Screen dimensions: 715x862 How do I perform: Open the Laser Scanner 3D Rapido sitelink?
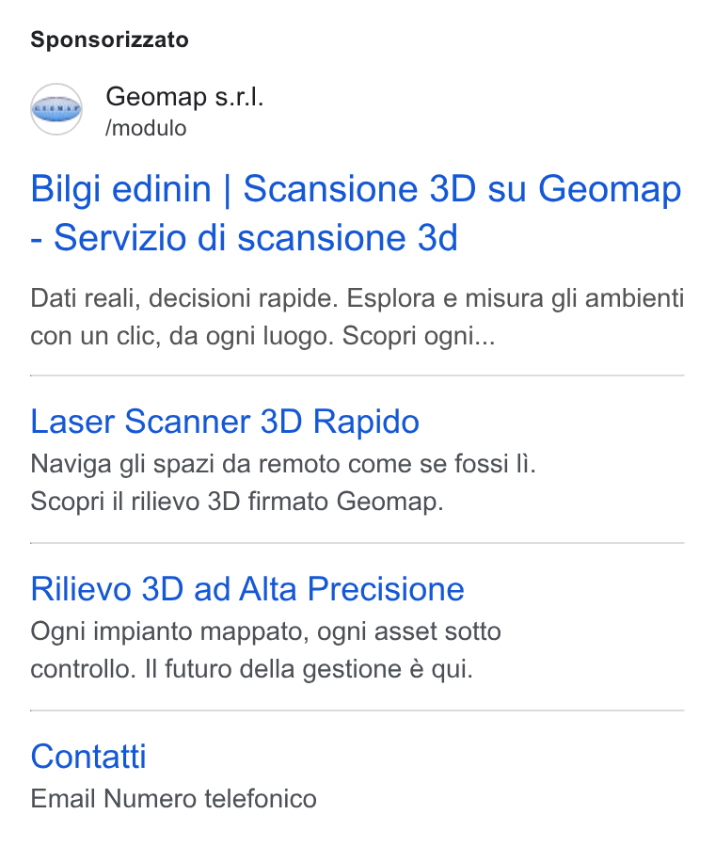pos(225,422)
